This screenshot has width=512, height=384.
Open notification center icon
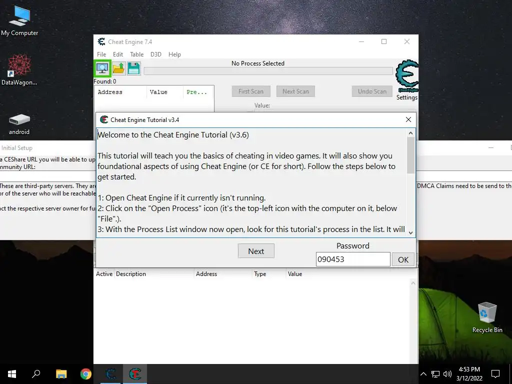[495, 374]
